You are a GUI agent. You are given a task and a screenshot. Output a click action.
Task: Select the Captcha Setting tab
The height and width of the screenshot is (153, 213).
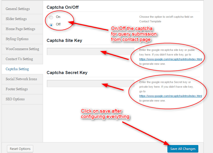[17, 69]
